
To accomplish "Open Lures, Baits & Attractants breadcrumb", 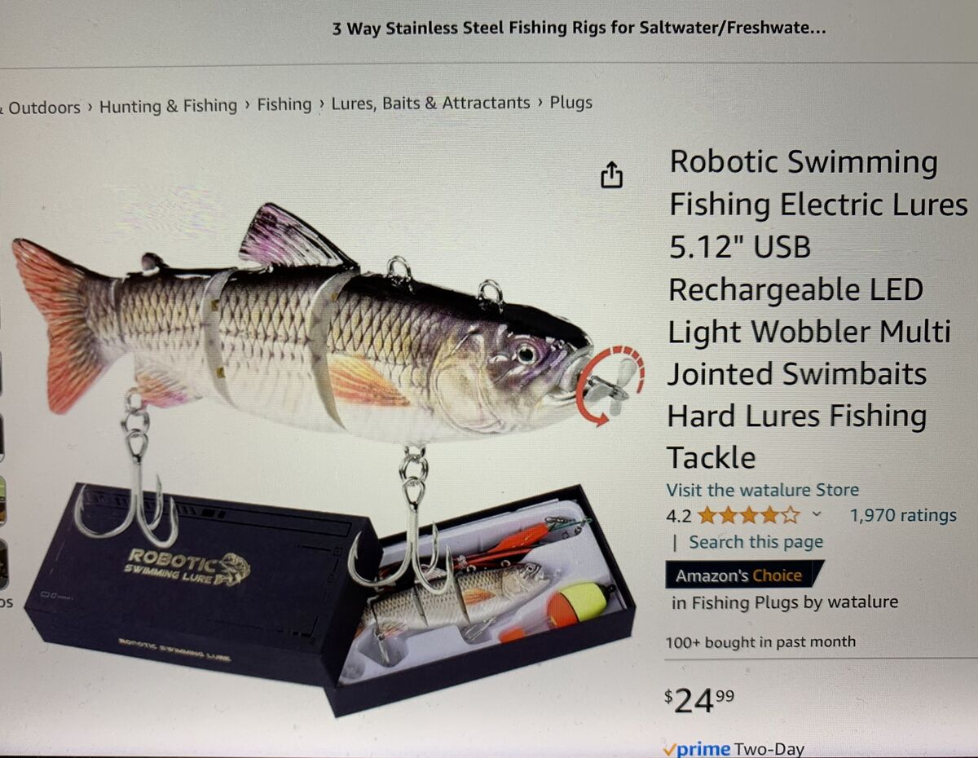I will pyautogui.click(x=430, y=104).
